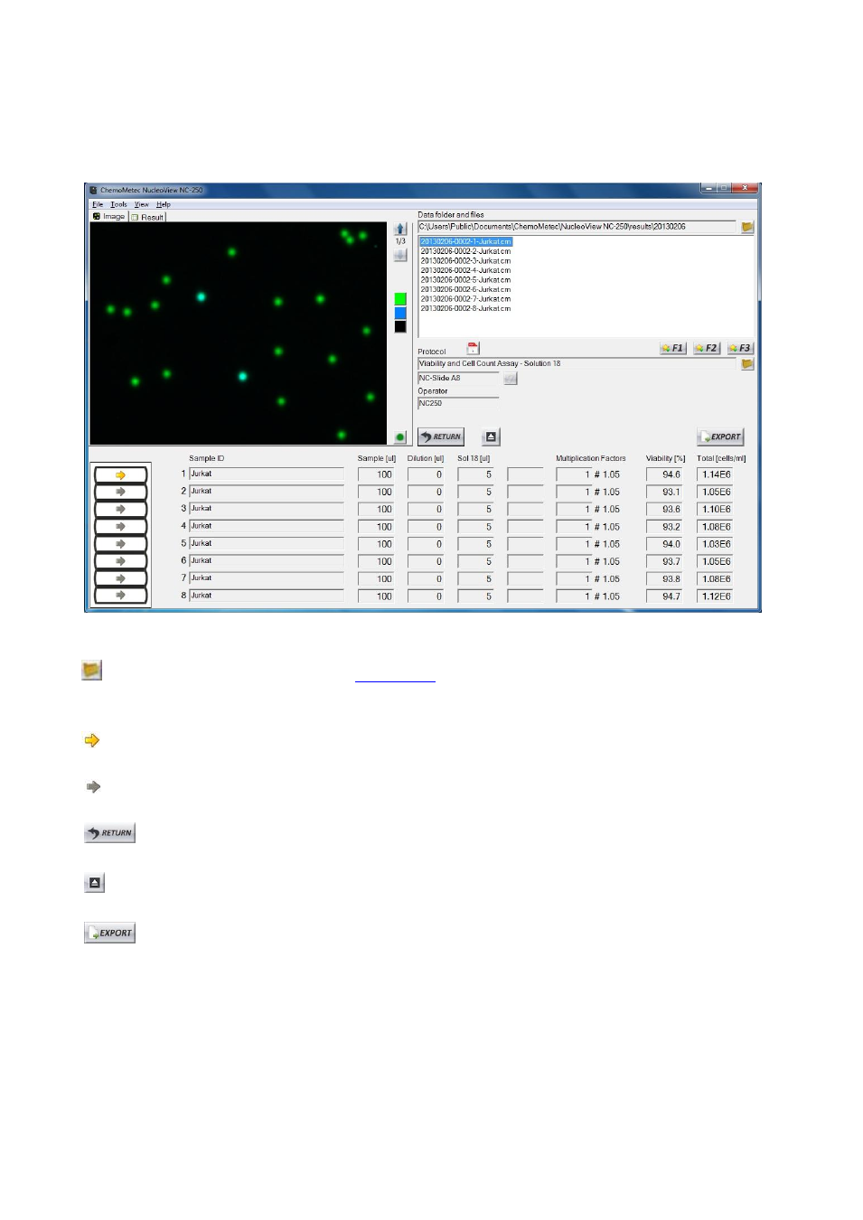863x1220 pixels.
Task: Open the data folder browse icon
Action: (747, 228)
